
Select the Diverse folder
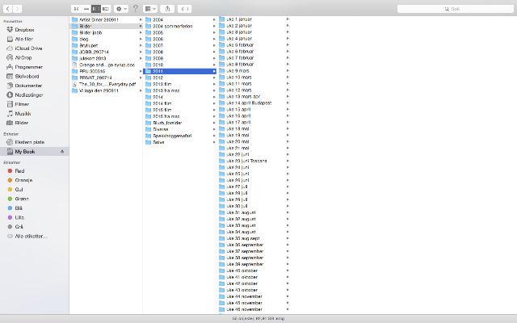tap(179, 129)
